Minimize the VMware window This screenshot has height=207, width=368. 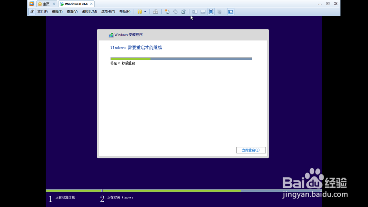point(320,4)
